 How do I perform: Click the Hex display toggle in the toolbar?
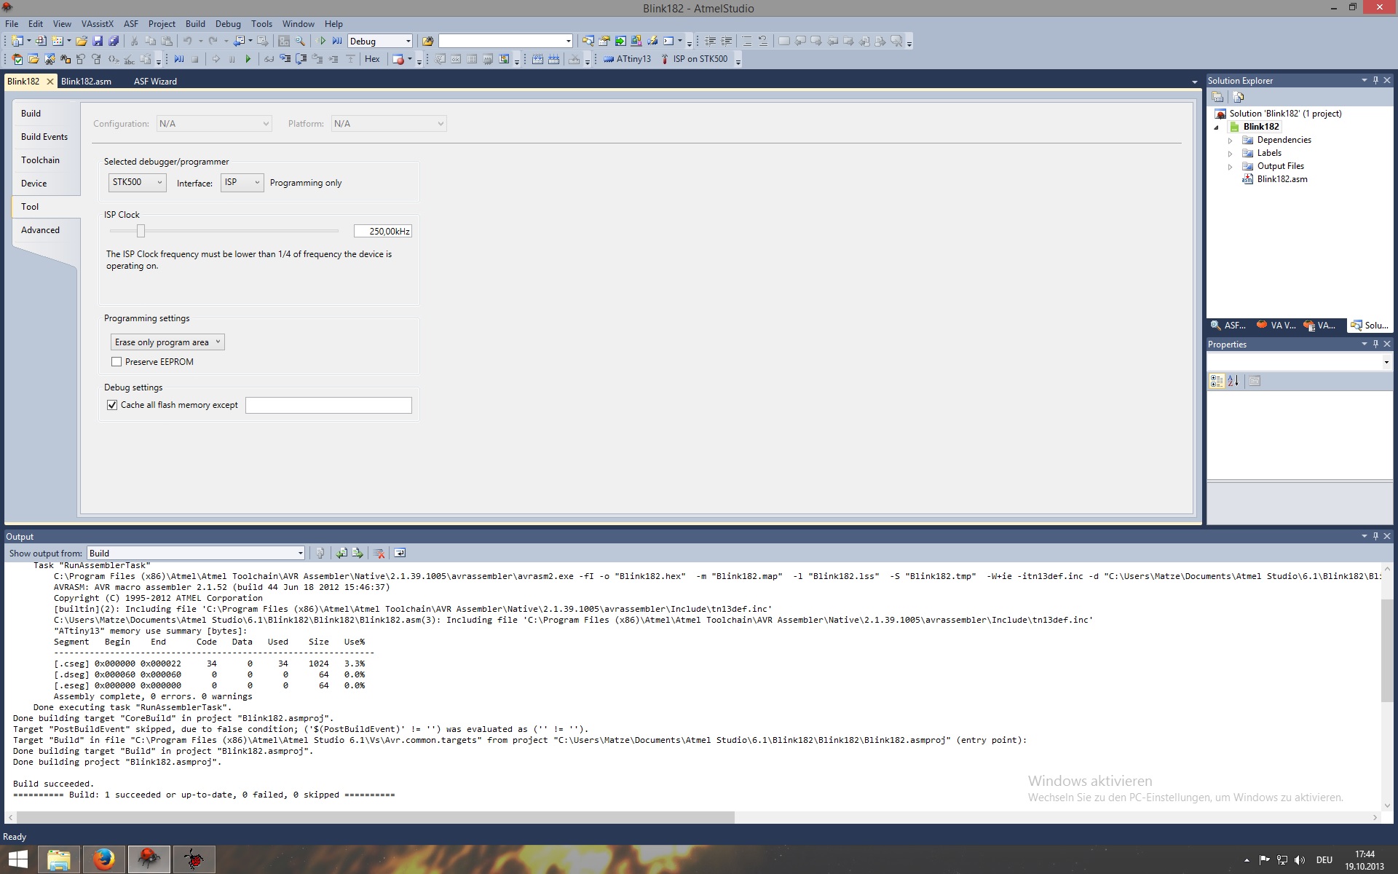[x=372, y=59]
